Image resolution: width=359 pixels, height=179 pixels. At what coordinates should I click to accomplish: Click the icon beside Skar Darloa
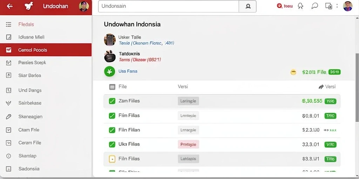(x=8, y=75)
